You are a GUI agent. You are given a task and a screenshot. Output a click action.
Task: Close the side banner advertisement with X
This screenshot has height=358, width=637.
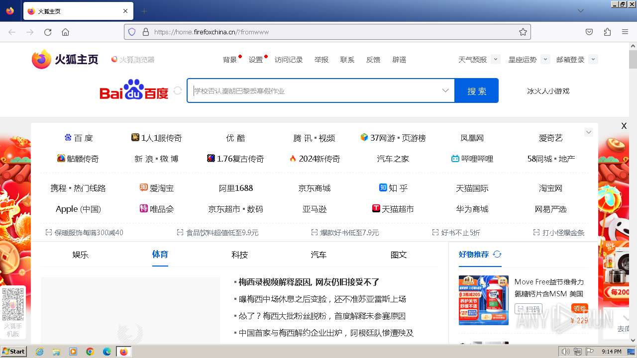(624, 126)
